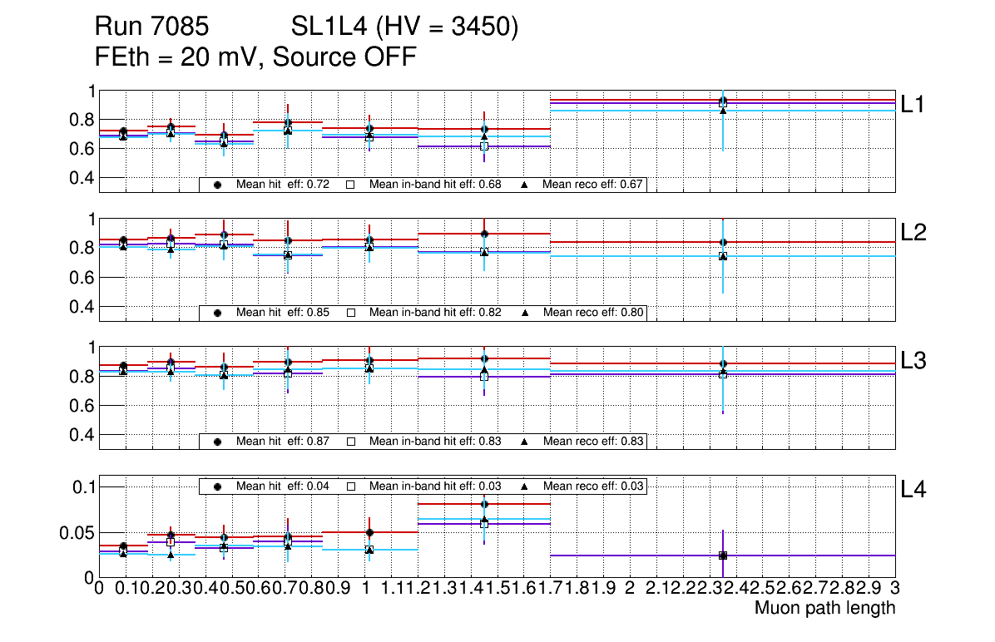Click the open square marker in L1 legend
This screenshot has width=995, height=642.
(351, 185)
